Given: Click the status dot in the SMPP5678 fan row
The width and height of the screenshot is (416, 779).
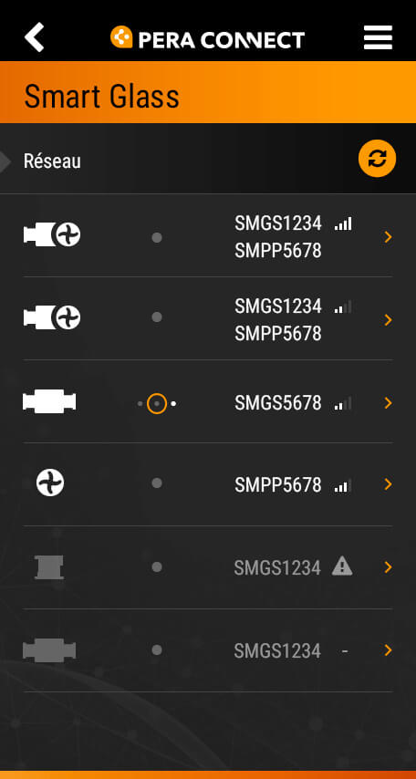Looking at the screenshot, I should coord(157,483).
